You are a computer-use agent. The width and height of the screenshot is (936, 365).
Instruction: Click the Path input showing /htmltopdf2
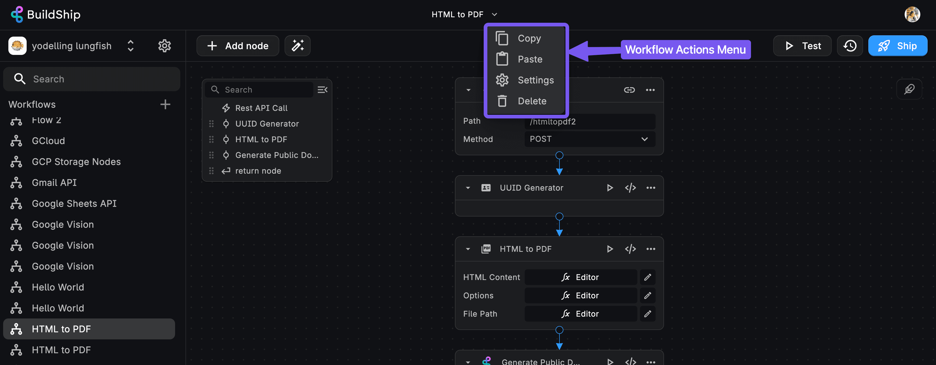[x=589, y=121]
